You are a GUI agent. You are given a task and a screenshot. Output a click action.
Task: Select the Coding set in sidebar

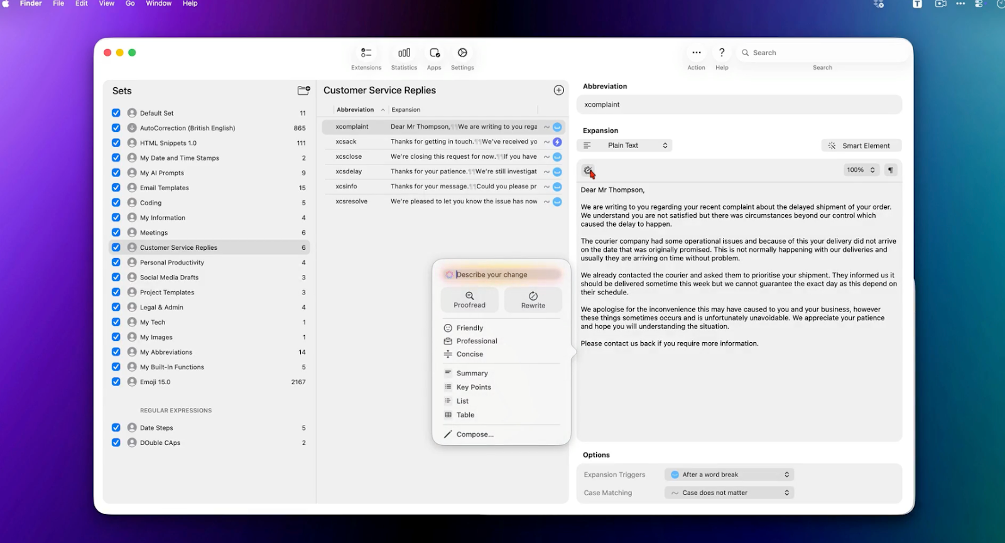coord(209,203)
